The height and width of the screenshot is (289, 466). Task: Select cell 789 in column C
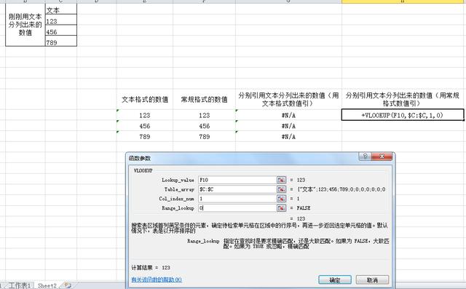tap(61, 41)
